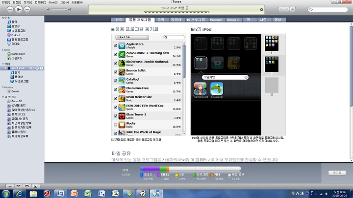
Task: Open Internet Explorer from taskbar
Action: point(19,193)
